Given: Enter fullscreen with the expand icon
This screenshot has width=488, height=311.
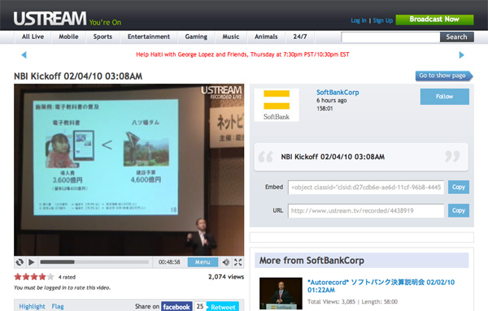Looking at the screenshot, I should 238,262.
